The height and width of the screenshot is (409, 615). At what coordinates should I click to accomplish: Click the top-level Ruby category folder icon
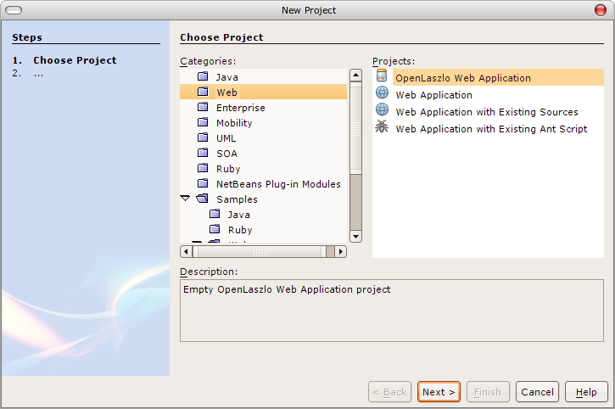coord(203,168)
